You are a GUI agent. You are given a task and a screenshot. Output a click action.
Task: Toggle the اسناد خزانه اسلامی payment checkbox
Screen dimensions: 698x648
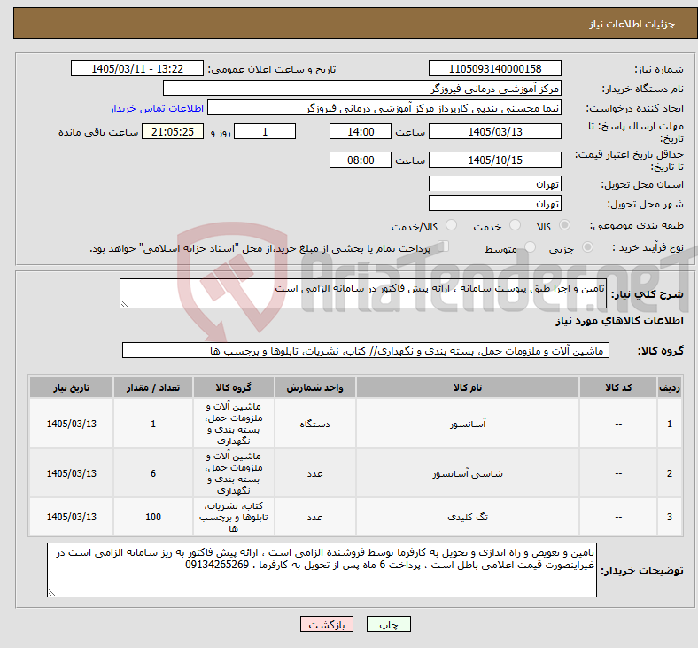pos(444,246)
